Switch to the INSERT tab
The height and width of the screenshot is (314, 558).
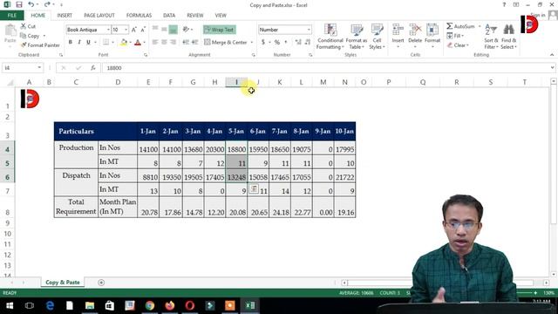65,16
